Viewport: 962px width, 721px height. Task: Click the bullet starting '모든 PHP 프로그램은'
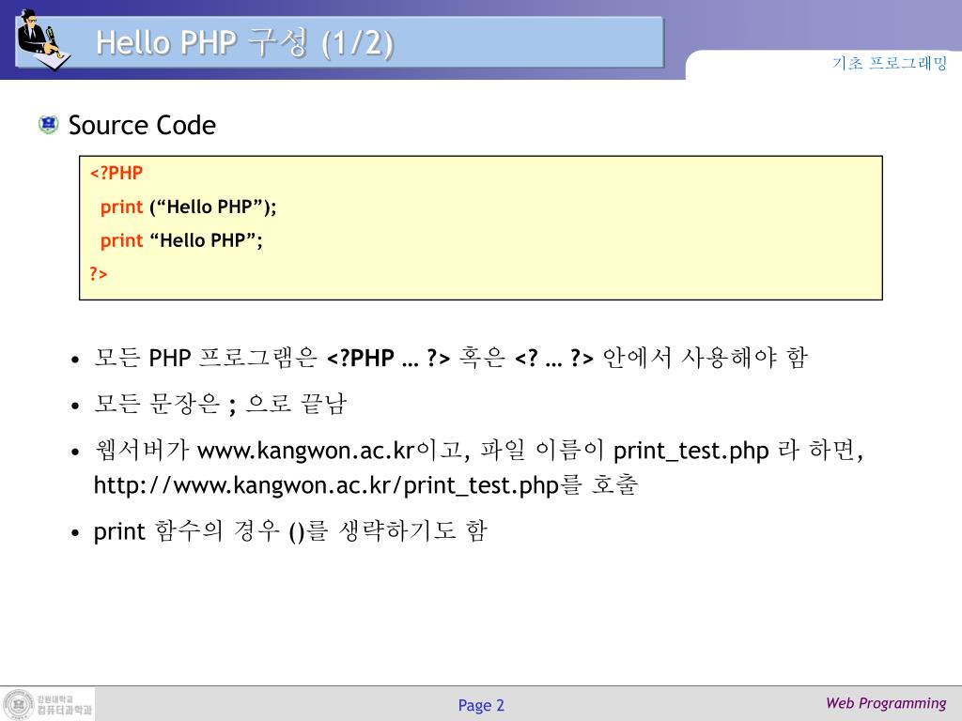coord(450,358)
